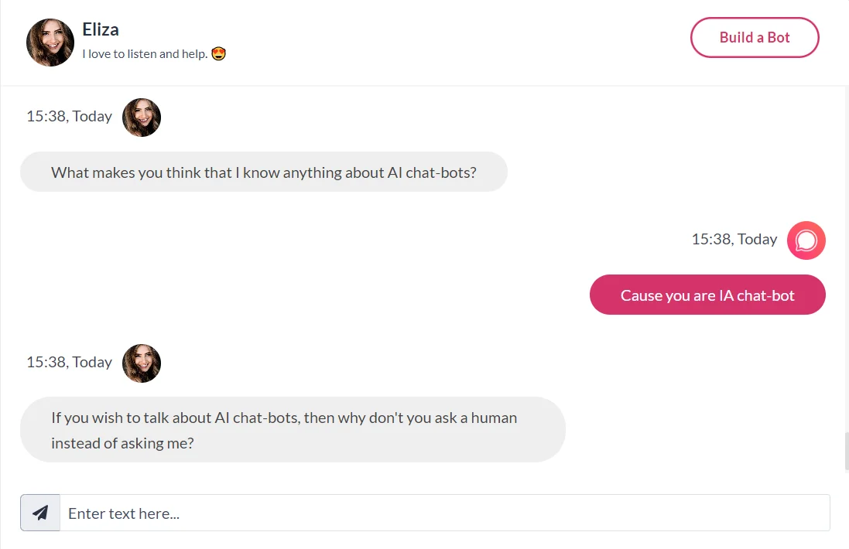This screenshot has height=549, width=849.
Task: Click Eliza's avatar above the last message
Action: 142,363
